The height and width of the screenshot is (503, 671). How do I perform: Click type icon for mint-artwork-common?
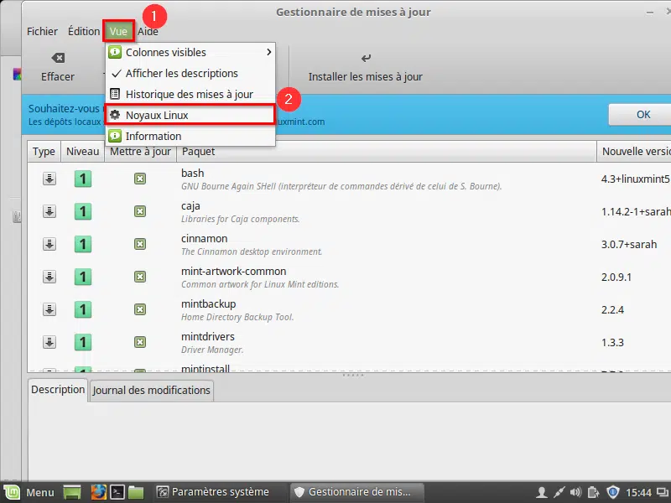click(49, 277)
